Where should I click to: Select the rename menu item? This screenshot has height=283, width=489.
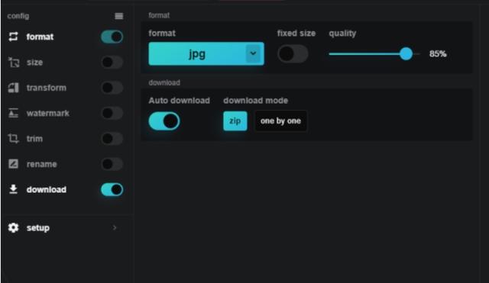pyautogui.click(x=65, y=164)
